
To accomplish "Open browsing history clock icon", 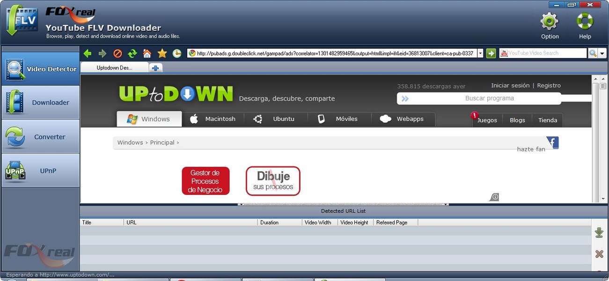I will point(177,53).
